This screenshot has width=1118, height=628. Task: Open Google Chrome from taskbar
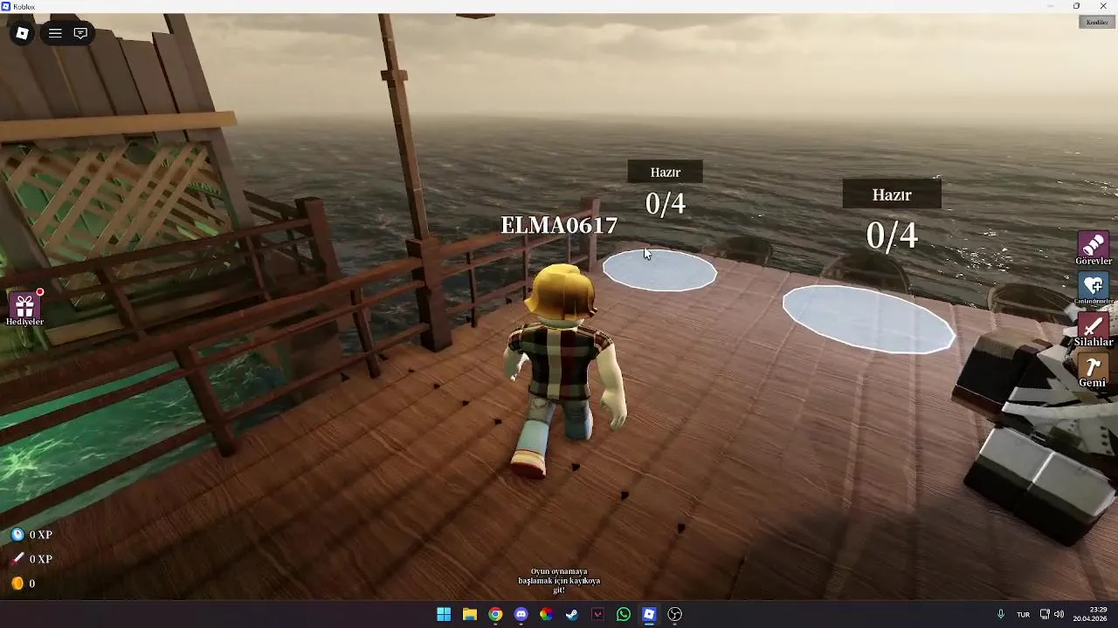pyautogui.click(x=495, y=614)
